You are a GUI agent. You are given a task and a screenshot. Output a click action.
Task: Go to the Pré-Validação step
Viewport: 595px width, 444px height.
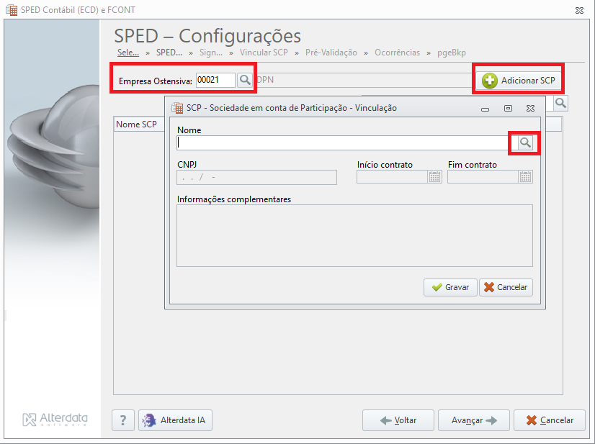click(331, 53)
